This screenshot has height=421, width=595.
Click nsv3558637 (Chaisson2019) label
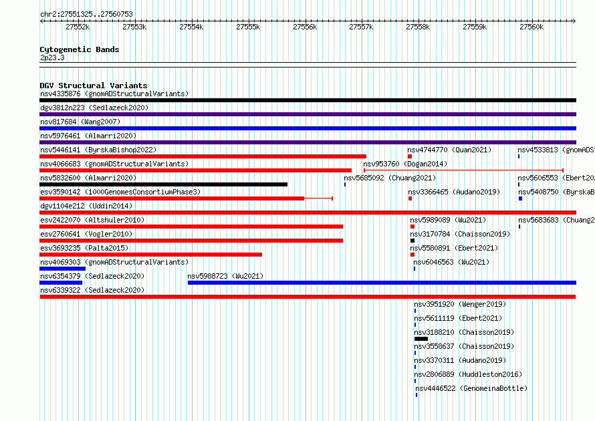(464, 346)
